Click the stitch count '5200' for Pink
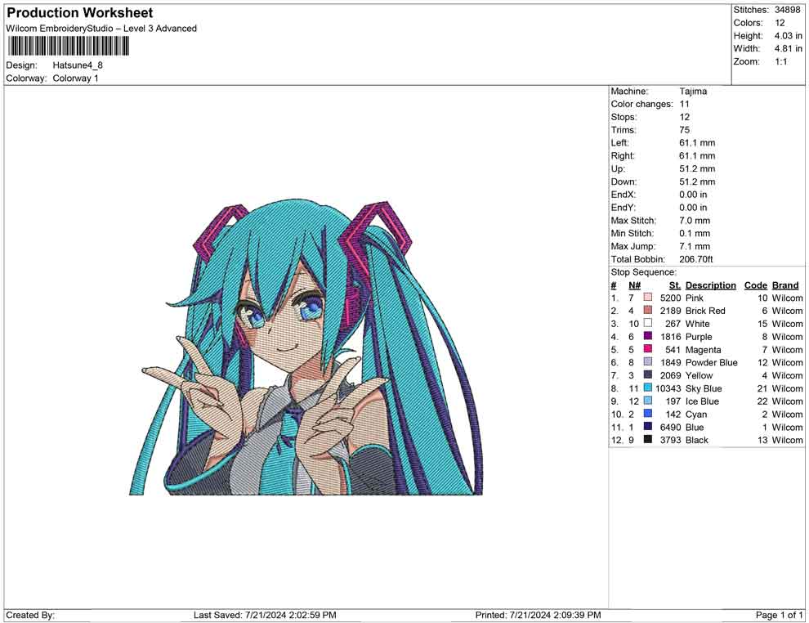809x623 pixels. 670,298
